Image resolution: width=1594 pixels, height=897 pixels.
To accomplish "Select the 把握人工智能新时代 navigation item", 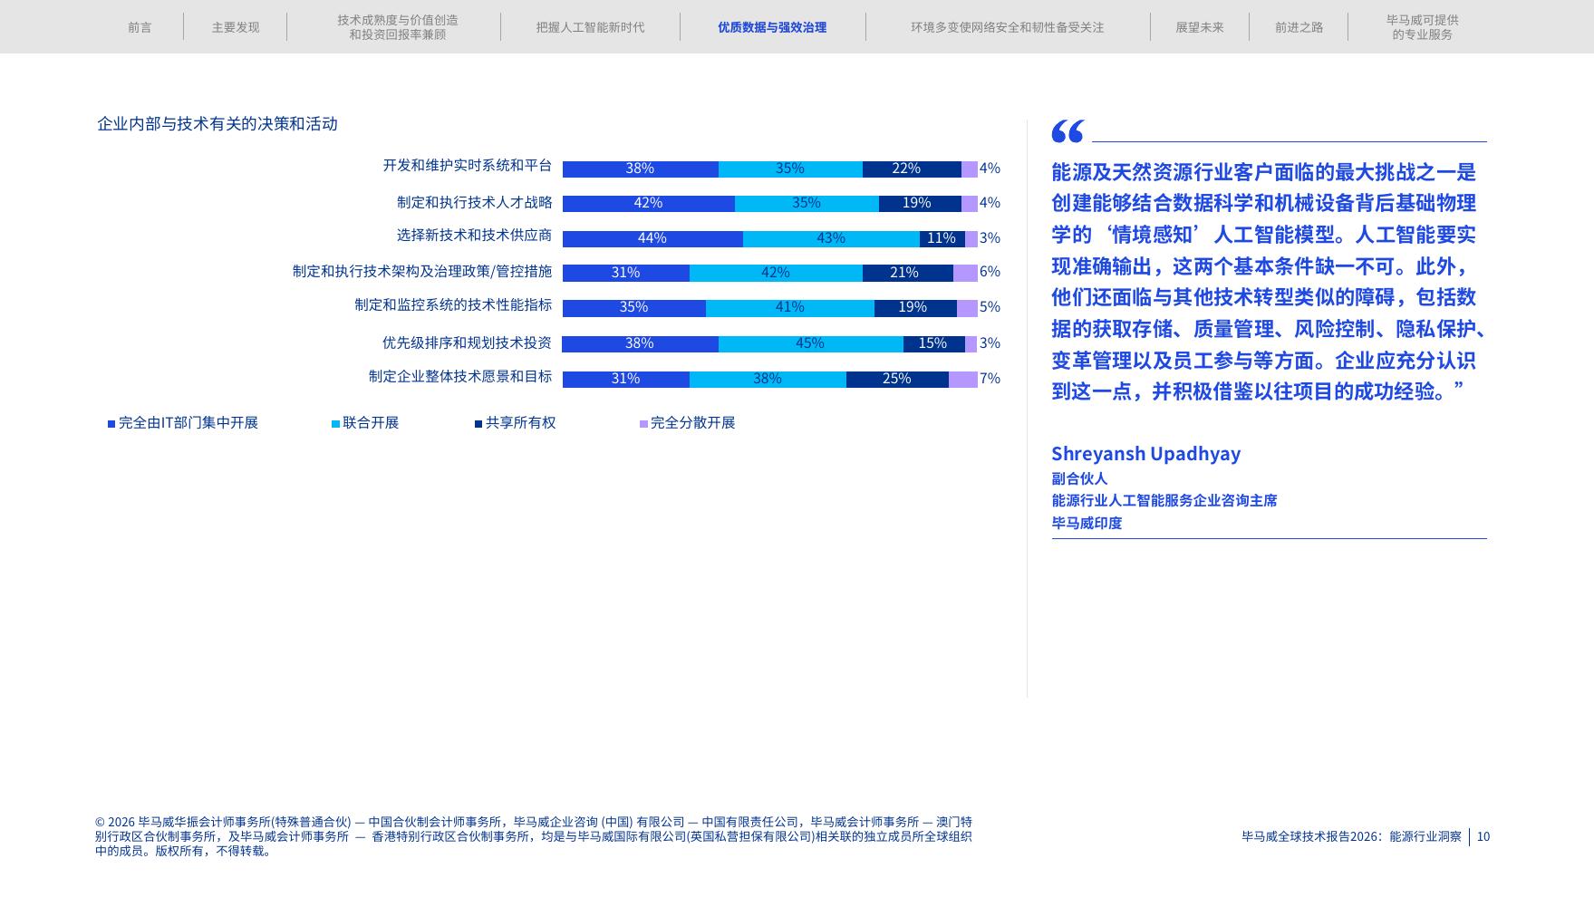I will 587,26.
